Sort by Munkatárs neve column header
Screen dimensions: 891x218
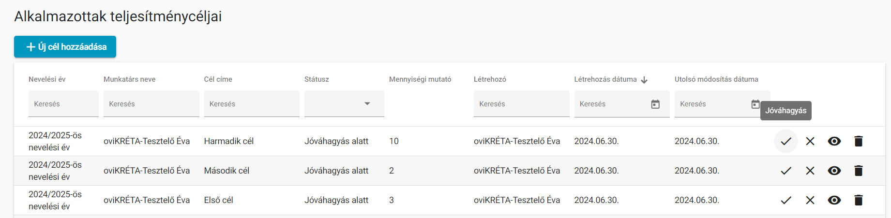pos(129,79)
